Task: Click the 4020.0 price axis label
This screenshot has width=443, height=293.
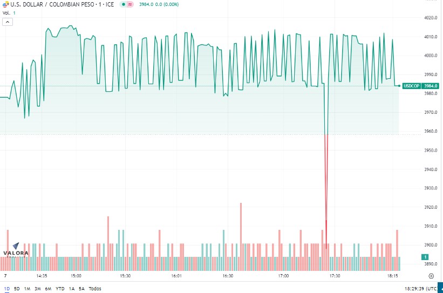Action: pyautogui.click(x=431, y=18)
